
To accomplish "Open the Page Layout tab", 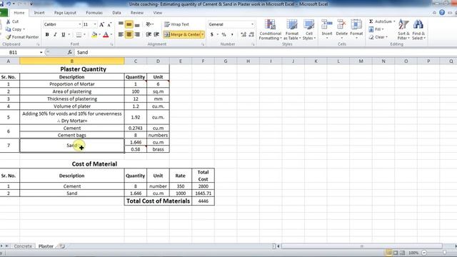I will tap(65, 13).
